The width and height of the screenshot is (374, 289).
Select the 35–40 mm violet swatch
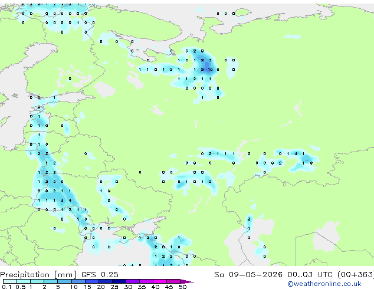(x=146, y=281)
